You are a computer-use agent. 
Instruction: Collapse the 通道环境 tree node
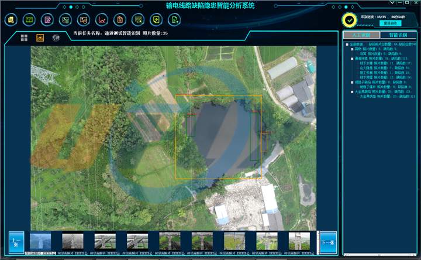click(351, 58)
